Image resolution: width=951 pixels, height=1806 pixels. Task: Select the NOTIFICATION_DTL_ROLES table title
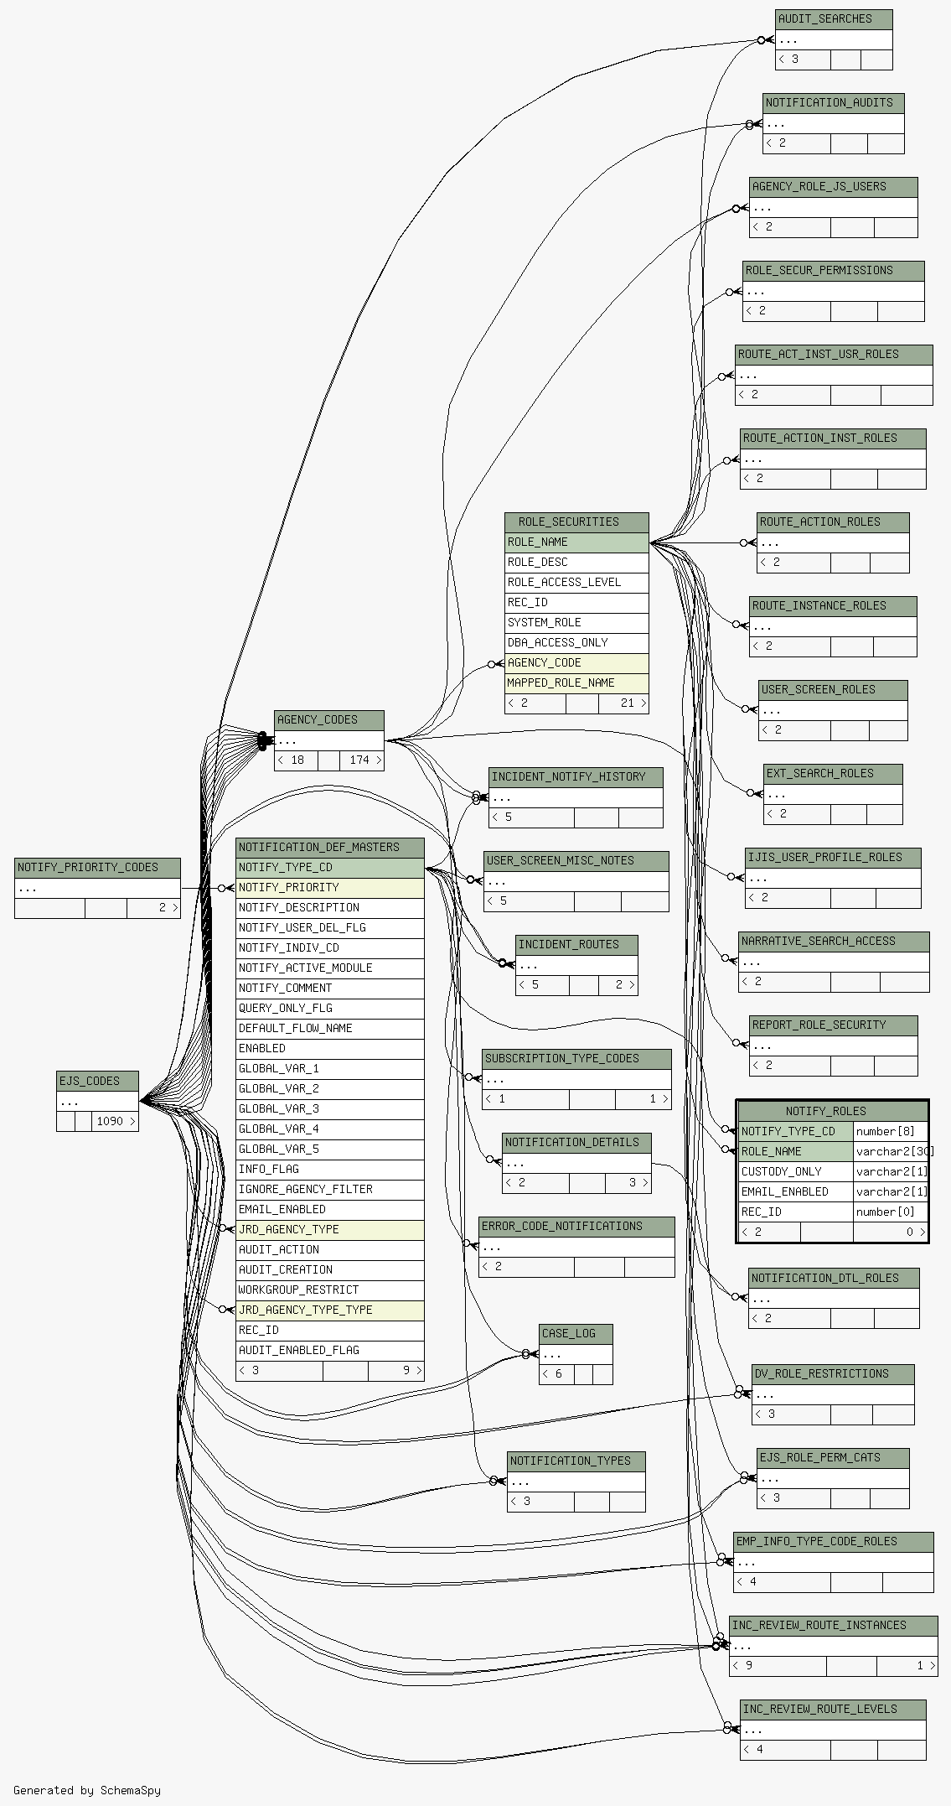pos(834,1279)
